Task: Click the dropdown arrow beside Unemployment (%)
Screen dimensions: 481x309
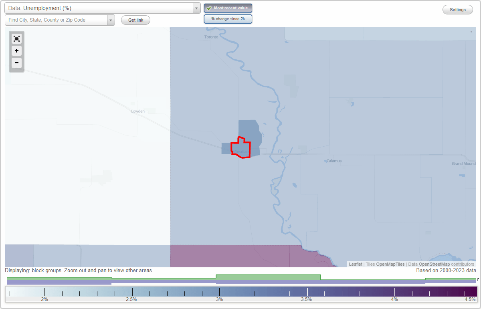Action: click(196, 8)
